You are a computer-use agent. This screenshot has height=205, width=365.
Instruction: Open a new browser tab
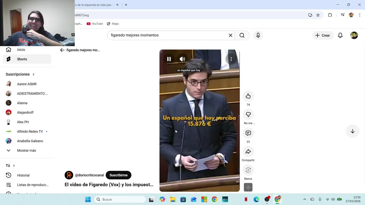126,5
